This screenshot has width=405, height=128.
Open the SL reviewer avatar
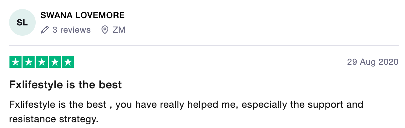click(x=22, y=22)
